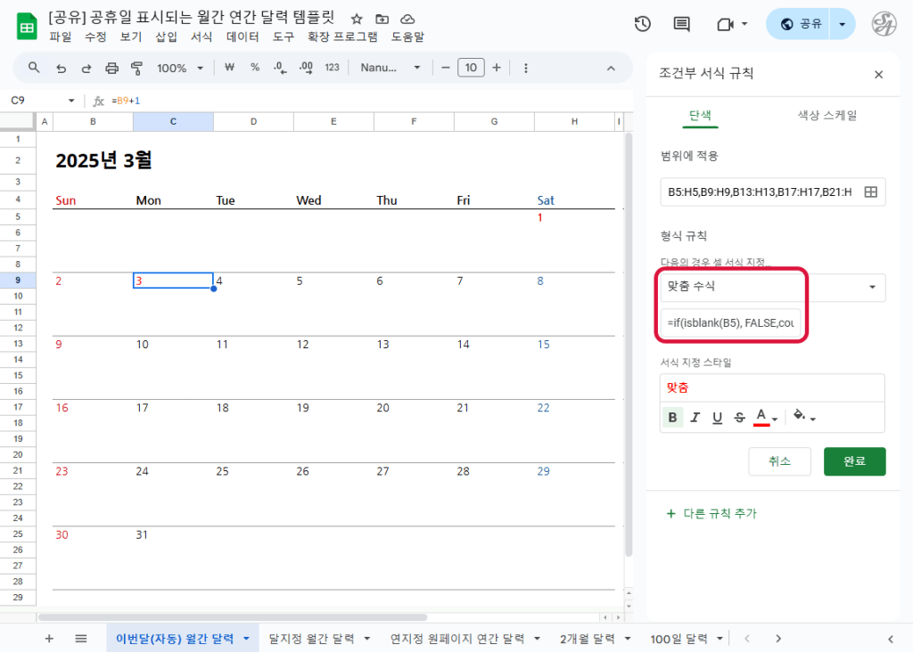Toggle italic in formatting style
913x652 pixels.
coord(695,417)
